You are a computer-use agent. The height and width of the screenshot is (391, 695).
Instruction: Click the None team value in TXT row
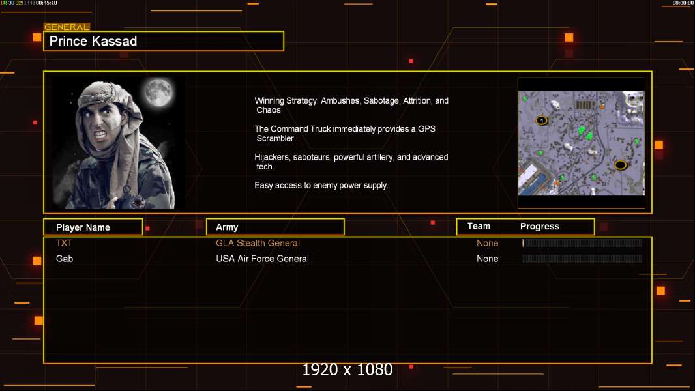487,243
